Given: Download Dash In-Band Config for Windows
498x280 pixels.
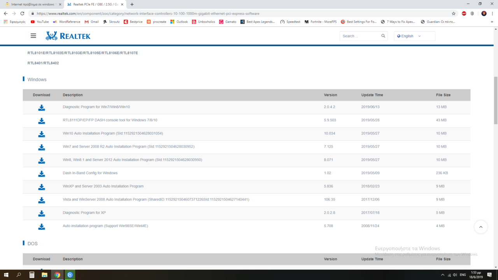Looking at the screenshot, I should click(x=42, y=174).
